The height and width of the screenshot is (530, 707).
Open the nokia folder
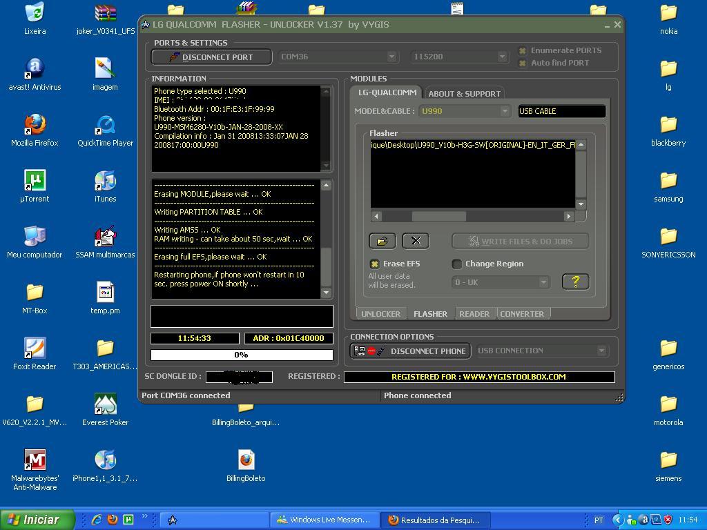coord(668,12)
